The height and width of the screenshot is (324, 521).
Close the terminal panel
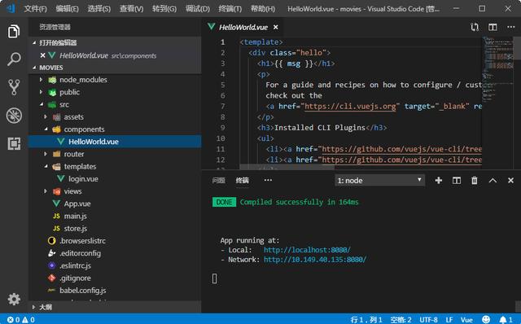pyautogui.click(x=510, y=181)
